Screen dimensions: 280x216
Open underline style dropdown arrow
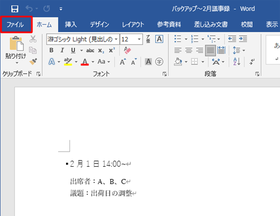point(81,50)
